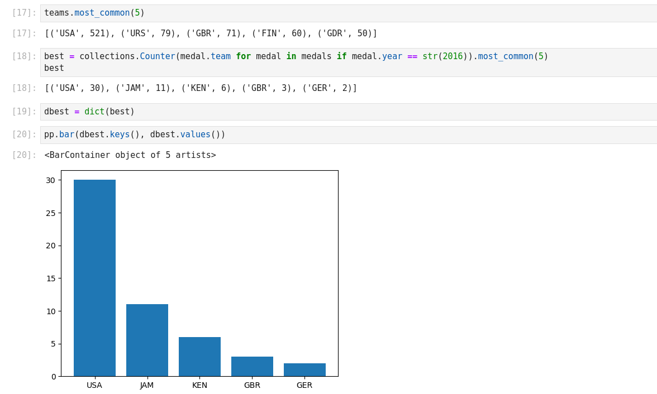Click the y-axis tick label 30

(x=50, y=180)
